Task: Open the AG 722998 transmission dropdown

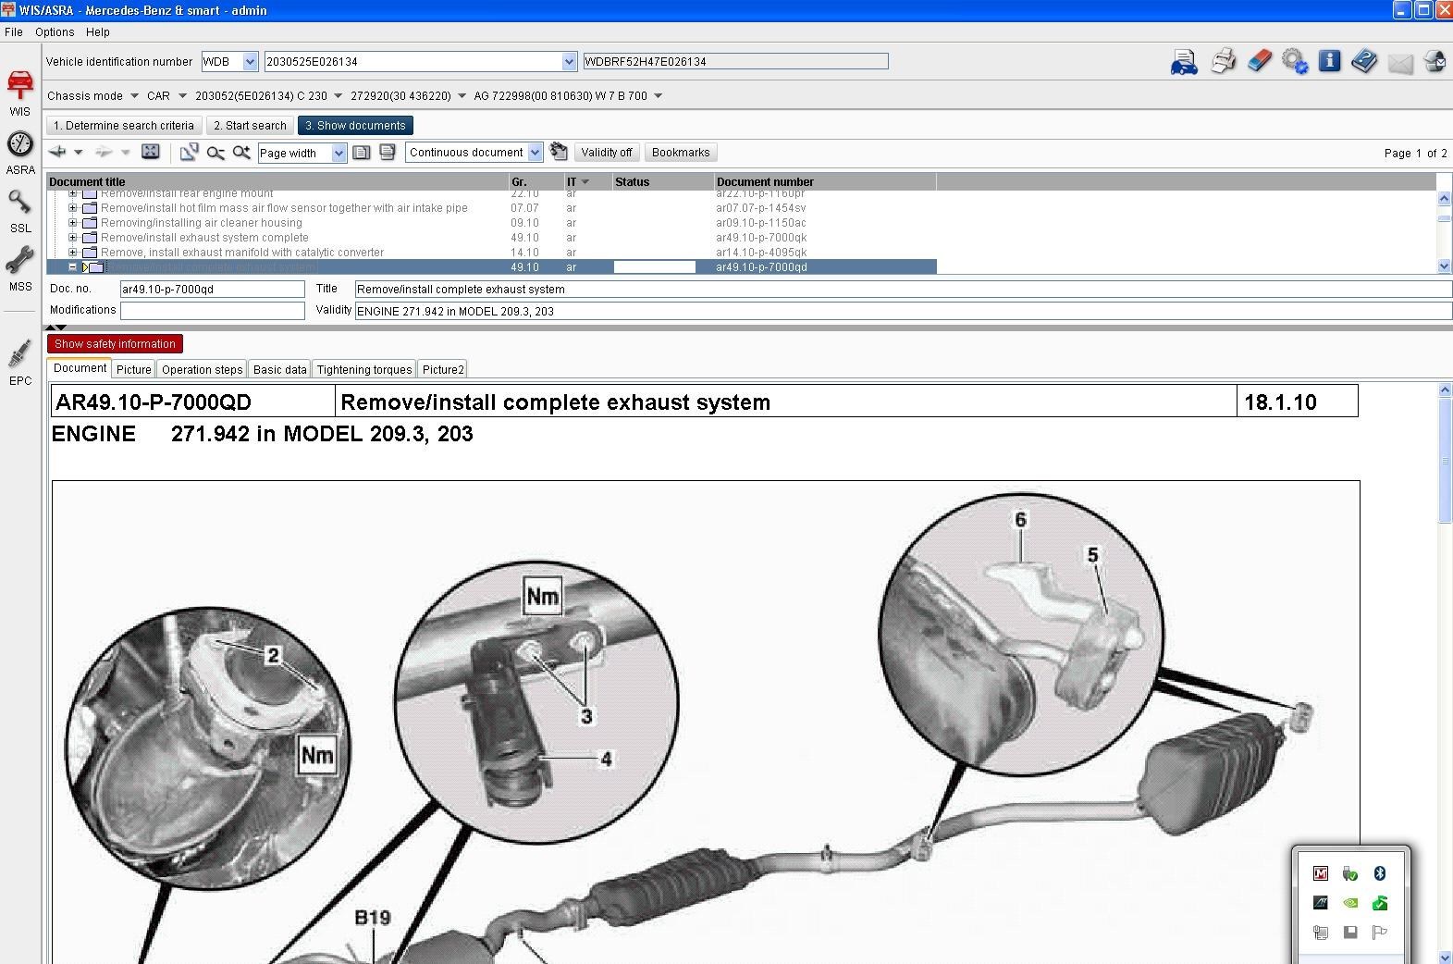Action: [x=658, y=96]
